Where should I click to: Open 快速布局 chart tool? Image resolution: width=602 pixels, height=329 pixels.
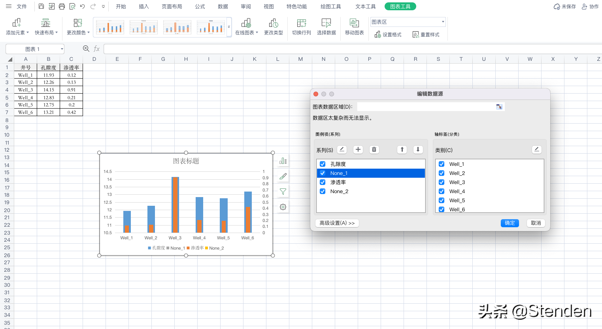(46, 27)
